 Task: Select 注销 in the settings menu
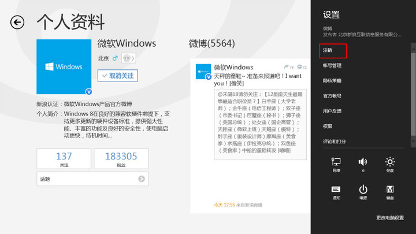[332, 51]
